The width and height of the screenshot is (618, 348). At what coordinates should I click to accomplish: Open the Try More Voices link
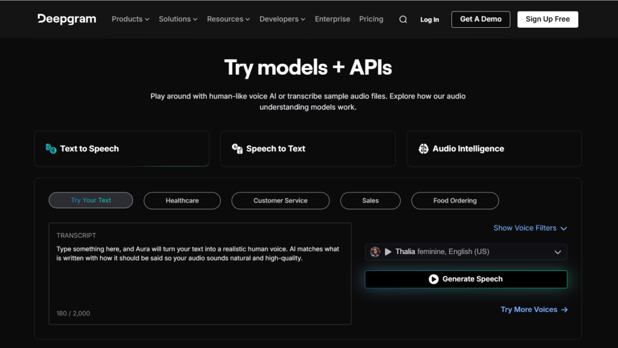click(534, 310)
